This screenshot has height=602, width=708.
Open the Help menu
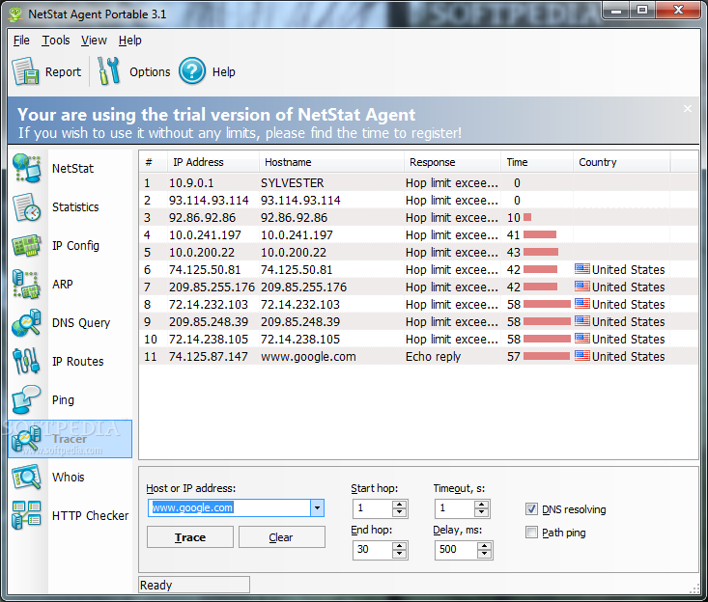[130, 41]
